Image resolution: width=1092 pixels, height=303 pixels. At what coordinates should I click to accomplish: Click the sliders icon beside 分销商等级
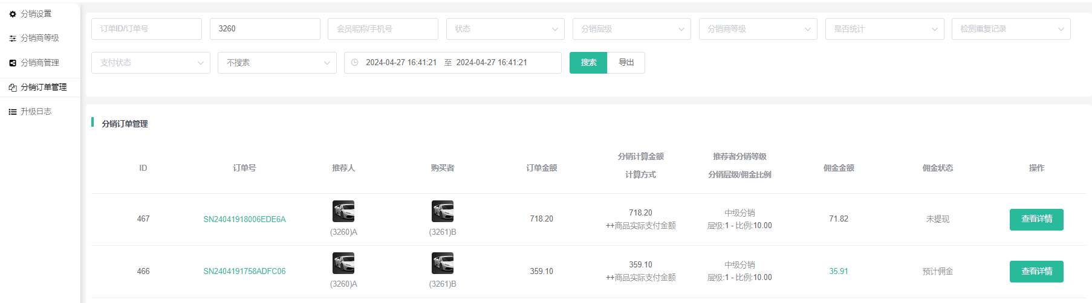(x=13, y=38)
